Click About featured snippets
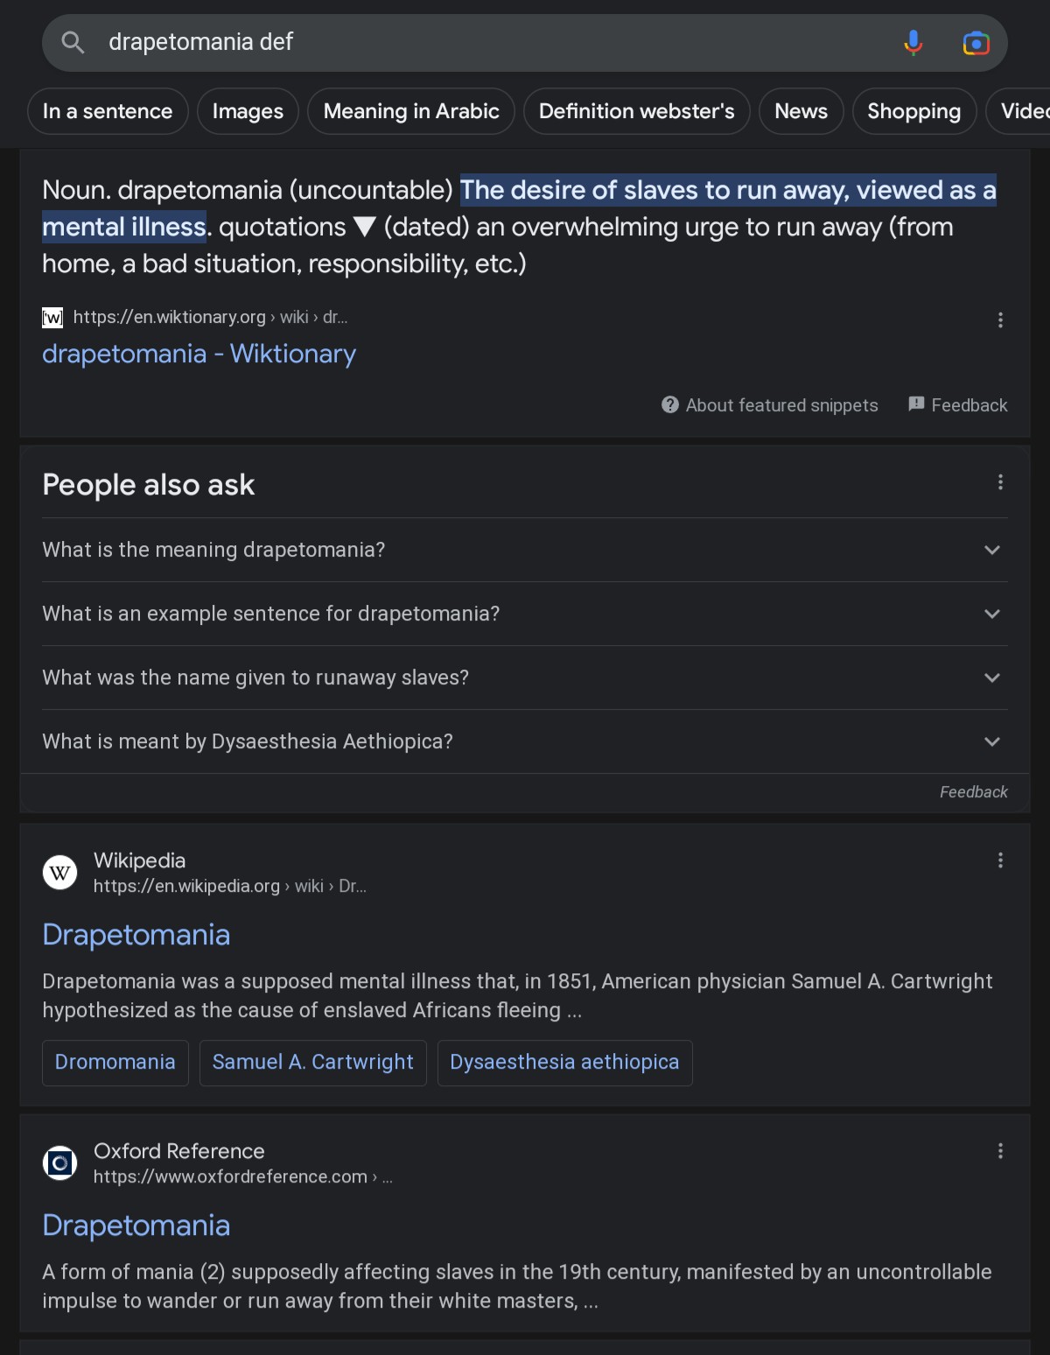The image size is (1050, 1355). point(770,405)
